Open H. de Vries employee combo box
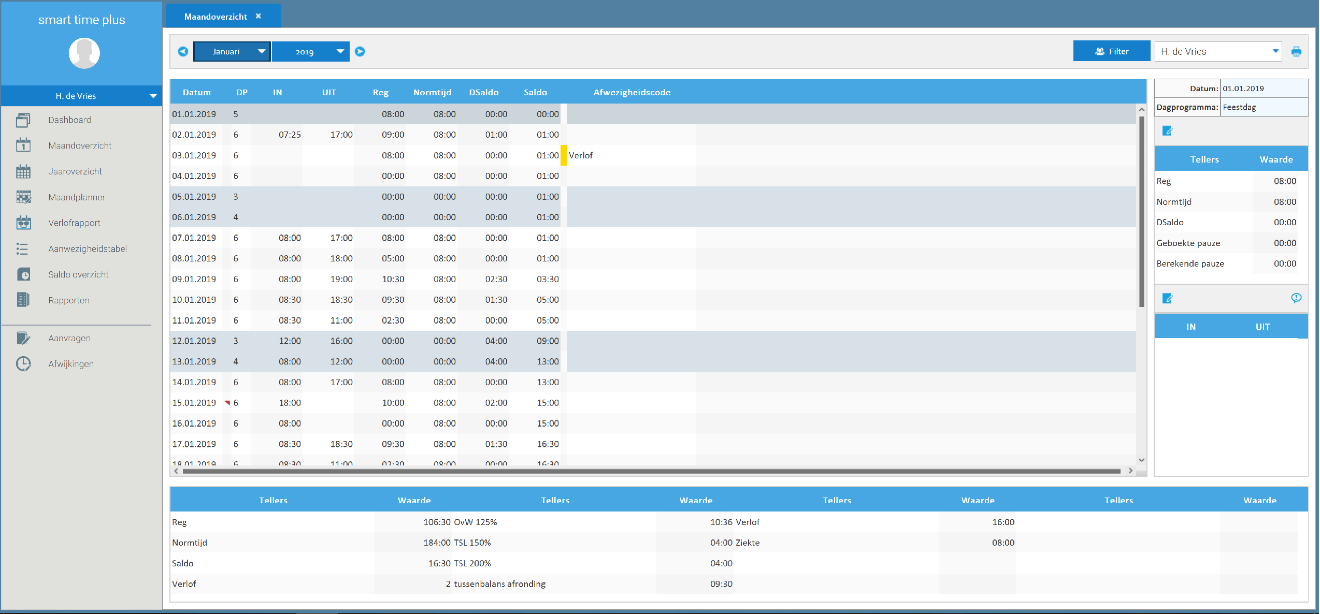 click(x=1275, y=52)
